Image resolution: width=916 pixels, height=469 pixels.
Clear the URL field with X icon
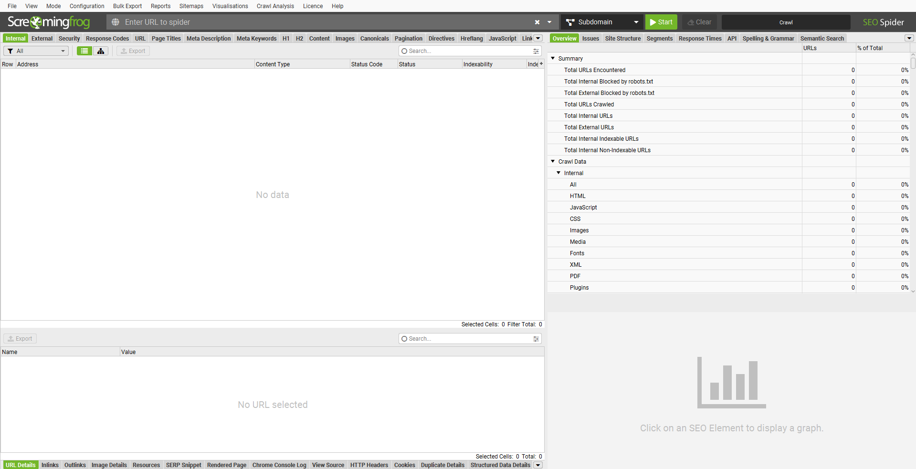click(x=537, y=22)
